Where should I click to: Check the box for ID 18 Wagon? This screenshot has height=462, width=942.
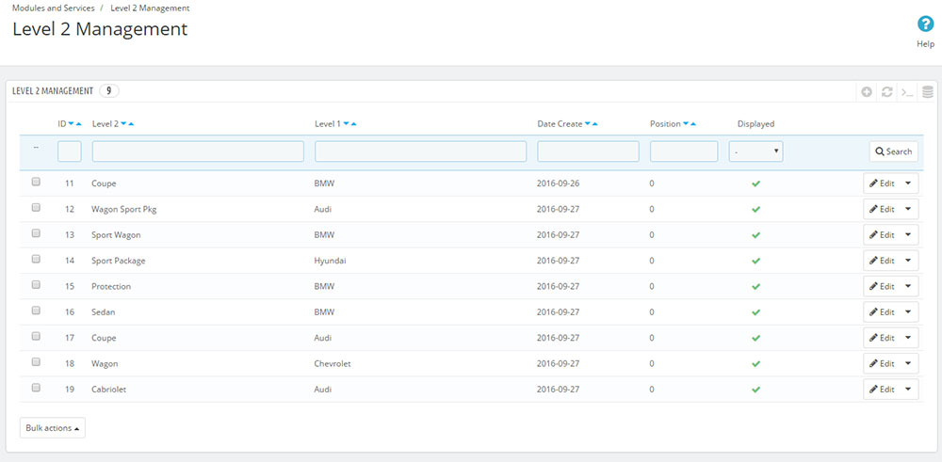pos(36,362)
